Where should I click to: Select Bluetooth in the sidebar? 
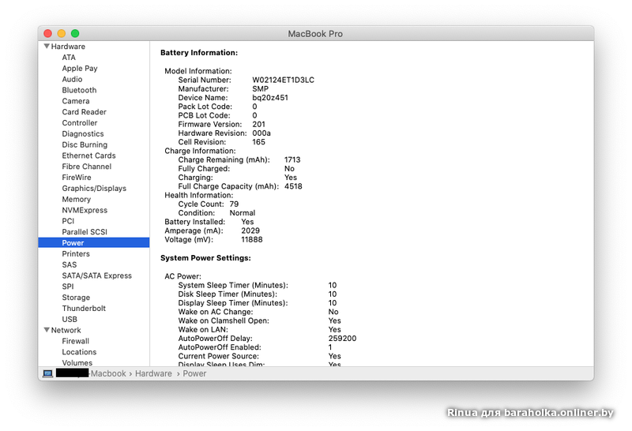(x=80, y=90)
